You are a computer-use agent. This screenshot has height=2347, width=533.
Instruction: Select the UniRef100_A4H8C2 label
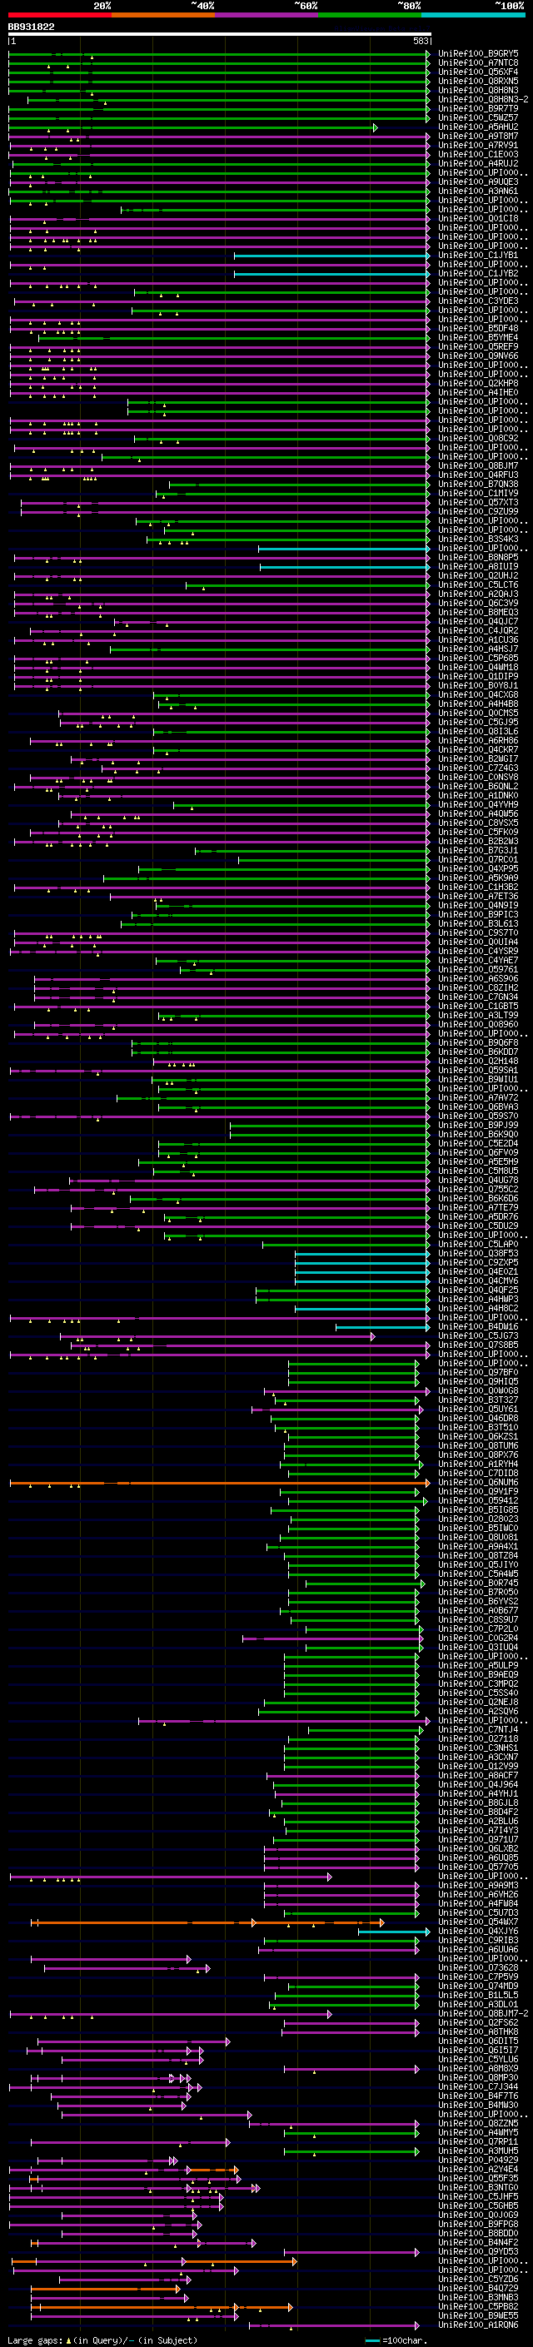pos(478,1308)
